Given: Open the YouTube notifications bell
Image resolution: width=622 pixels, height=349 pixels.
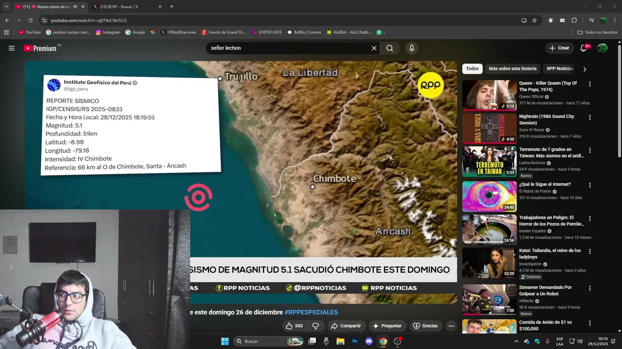Looking at the screenshot, I should click(584, 48).
